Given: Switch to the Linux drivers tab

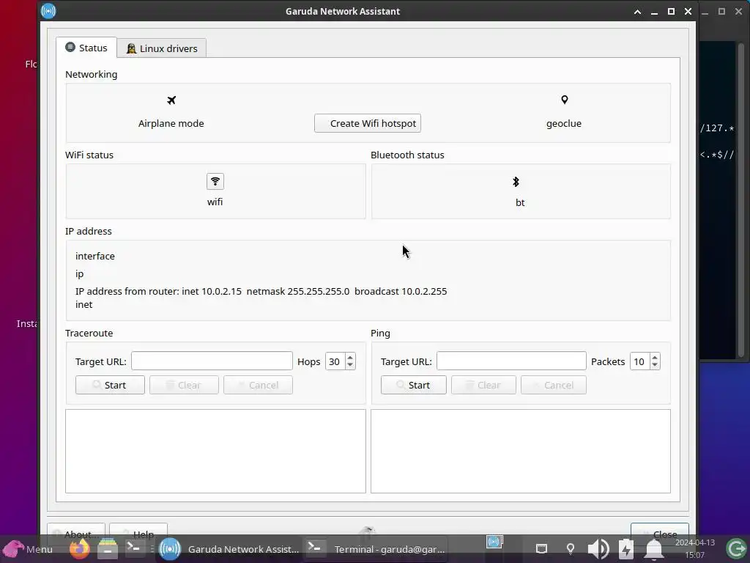Looking at the screenshot, I should [162, 48].
